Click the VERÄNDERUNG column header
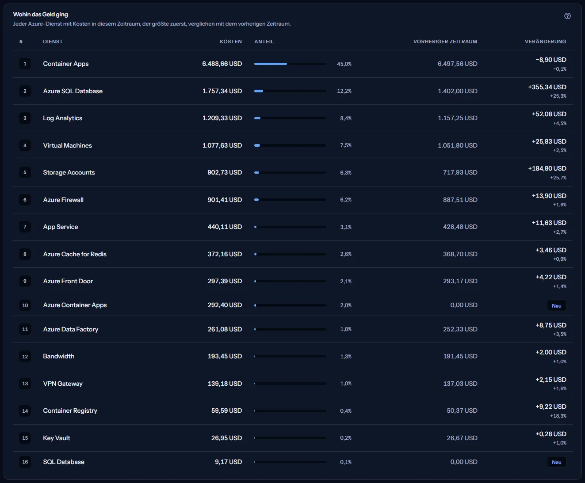The width and height of the screenshot is (585, 483). click(545, 42)
